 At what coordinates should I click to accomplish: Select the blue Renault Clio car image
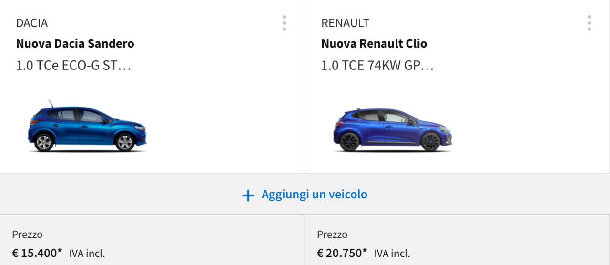[x=392, y=129]
